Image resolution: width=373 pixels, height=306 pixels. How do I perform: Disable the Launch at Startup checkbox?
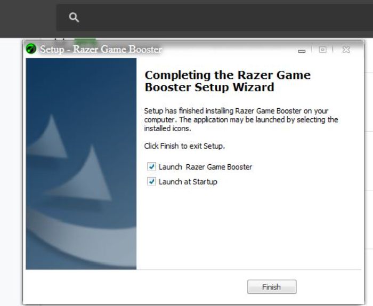(x=151, y=182)
